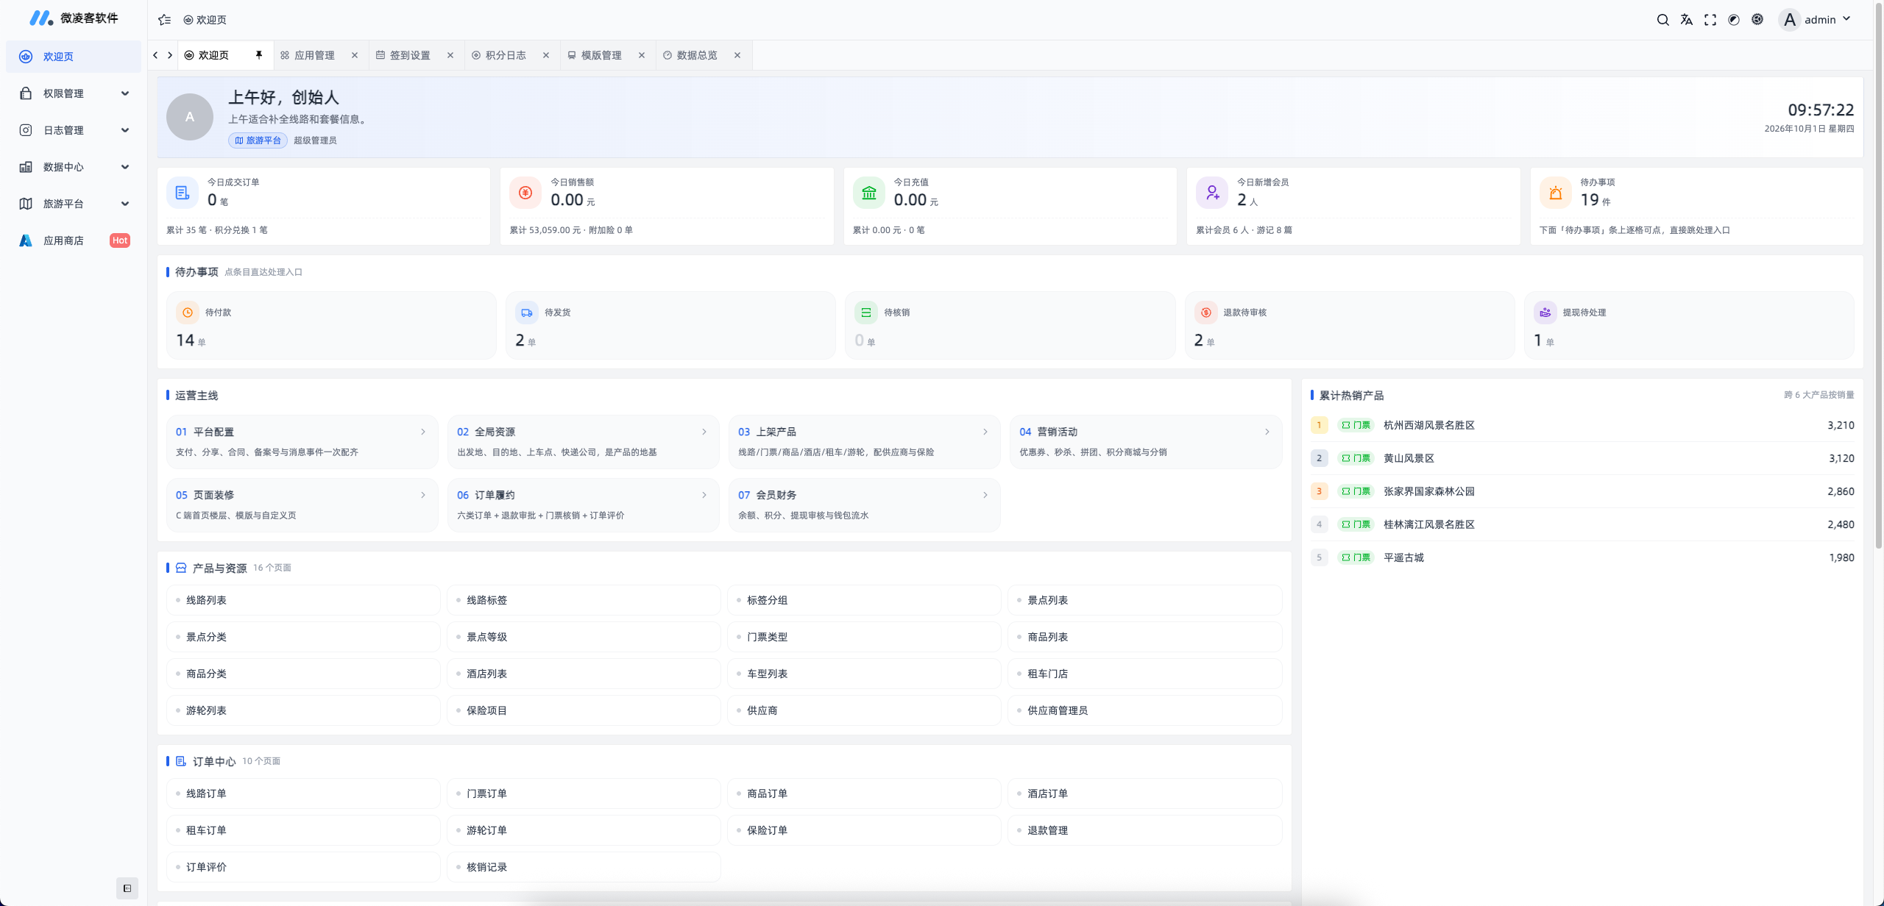The height and width of the screenshot is (906, 1884).
Task: Open the 线路列表 page link
Action: coord(303,600)
